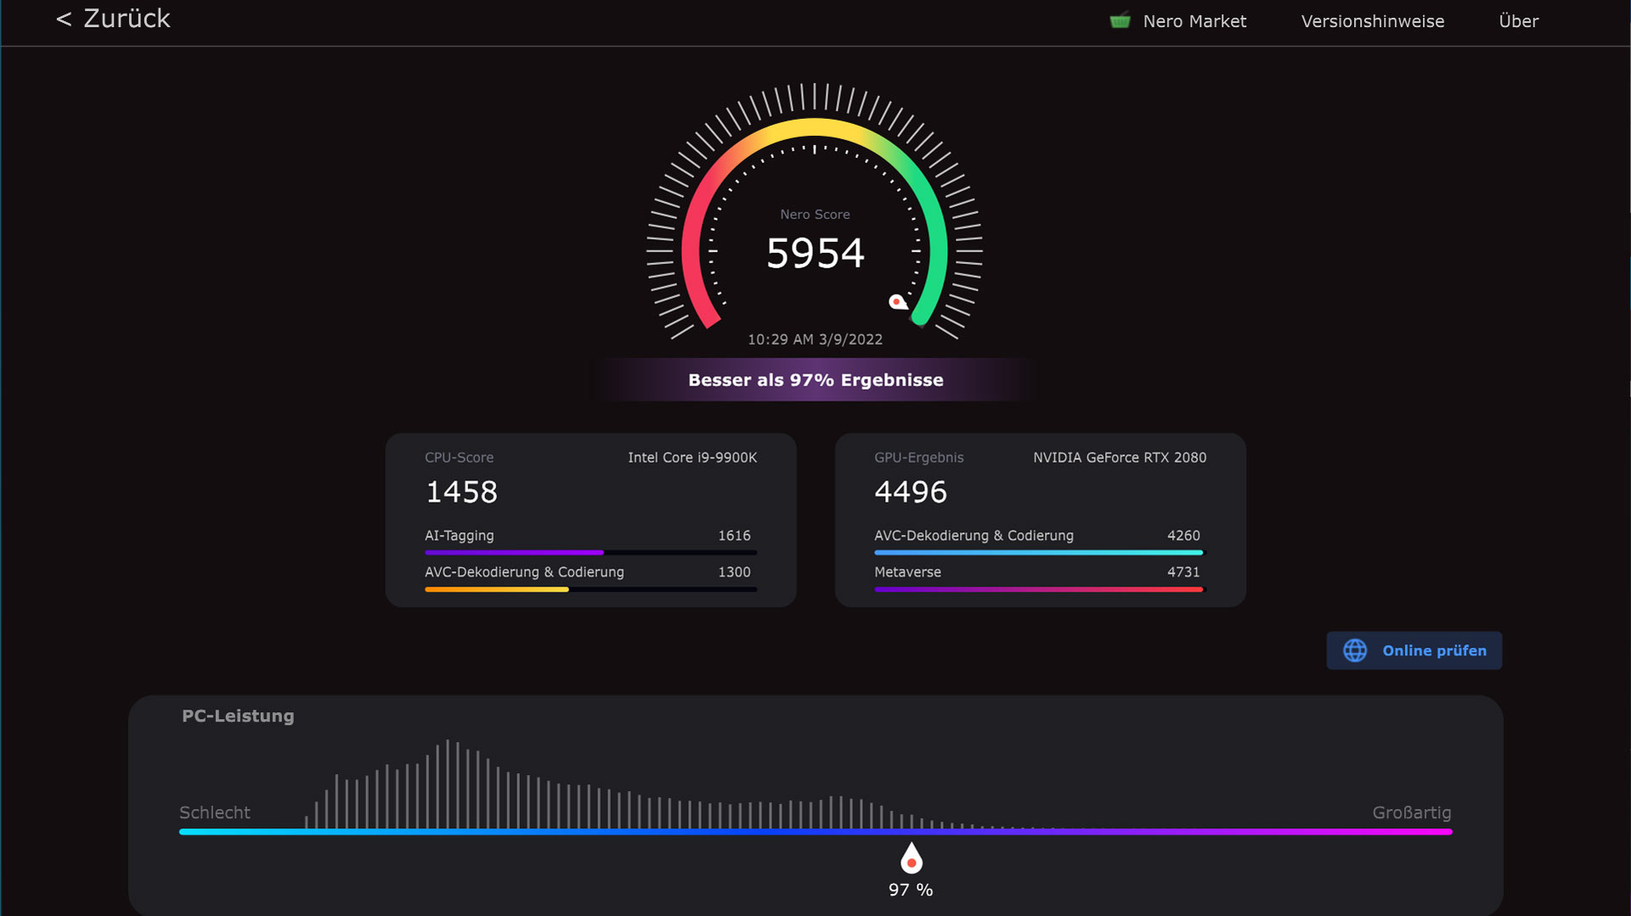Image resolution: width=1631 pixels, height=916 pixels.
Task: Click the CPU AVC-Dekodierung orange progress bar
Action: tap(497, 589)
